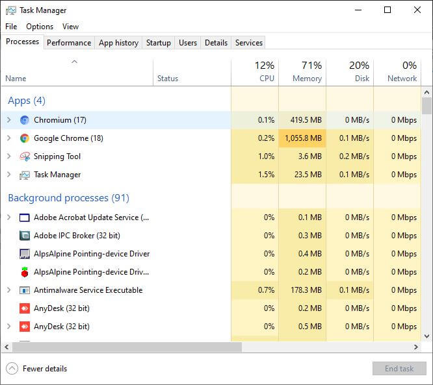
Task: Click the Adobe IPC Broker icon
Action: coord(25,236)
